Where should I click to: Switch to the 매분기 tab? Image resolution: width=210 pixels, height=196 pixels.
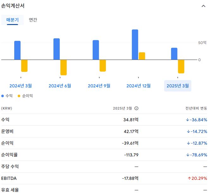pyautogui.click(x=12, y=20)
